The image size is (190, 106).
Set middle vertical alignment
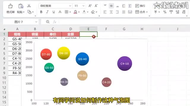coord(111,6)
